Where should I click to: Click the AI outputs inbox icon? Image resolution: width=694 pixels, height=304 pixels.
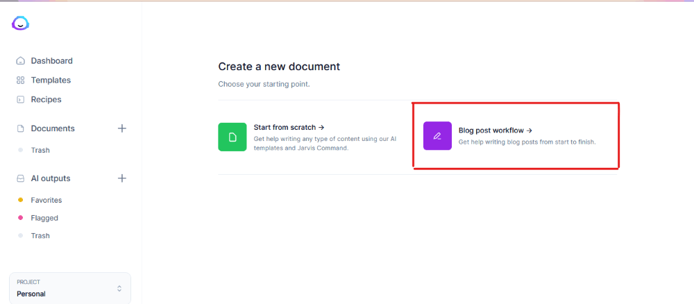pos(20,178)
